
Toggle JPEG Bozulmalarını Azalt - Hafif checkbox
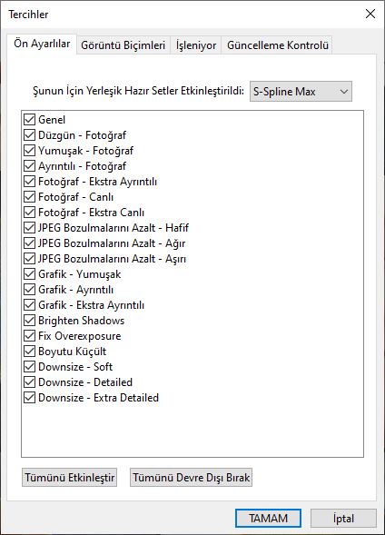pos(30,228)
